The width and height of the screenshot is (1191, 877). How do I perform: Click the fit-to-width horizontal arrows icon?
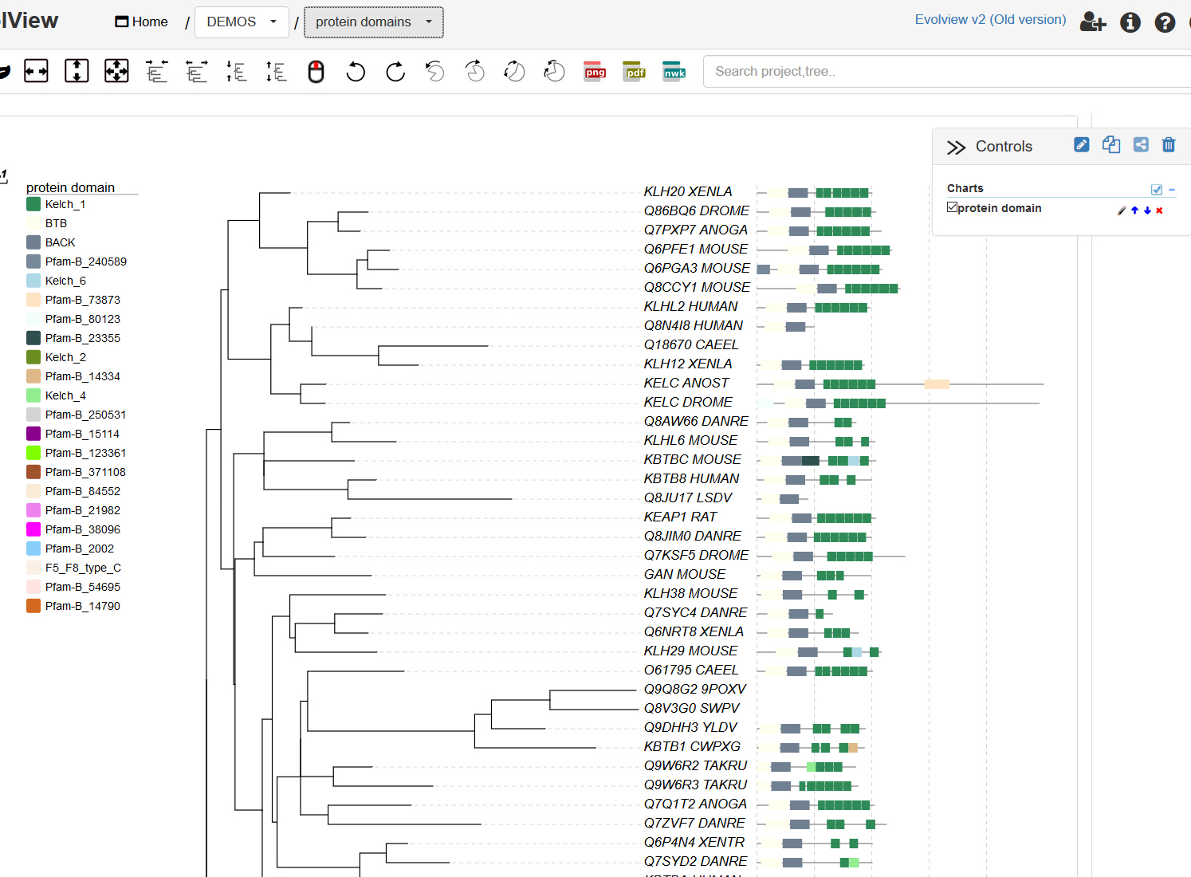36,71
